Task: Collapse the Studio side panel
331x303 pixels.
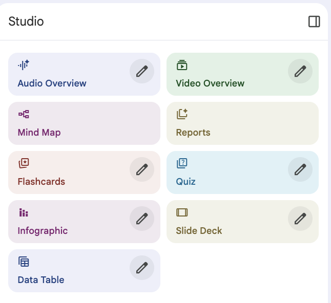Action: [x=314, y=21]
